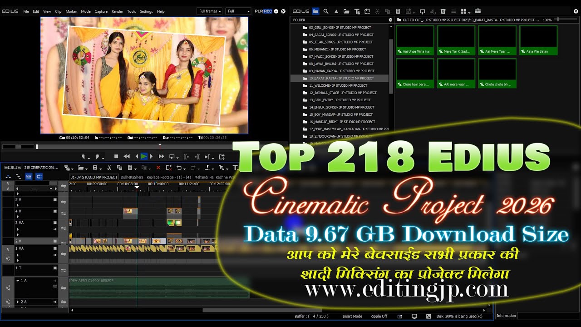The height and width of the screenshot is (327, 581).
Task: Click the Rewind button in the player
Action: tap(127, 157)
